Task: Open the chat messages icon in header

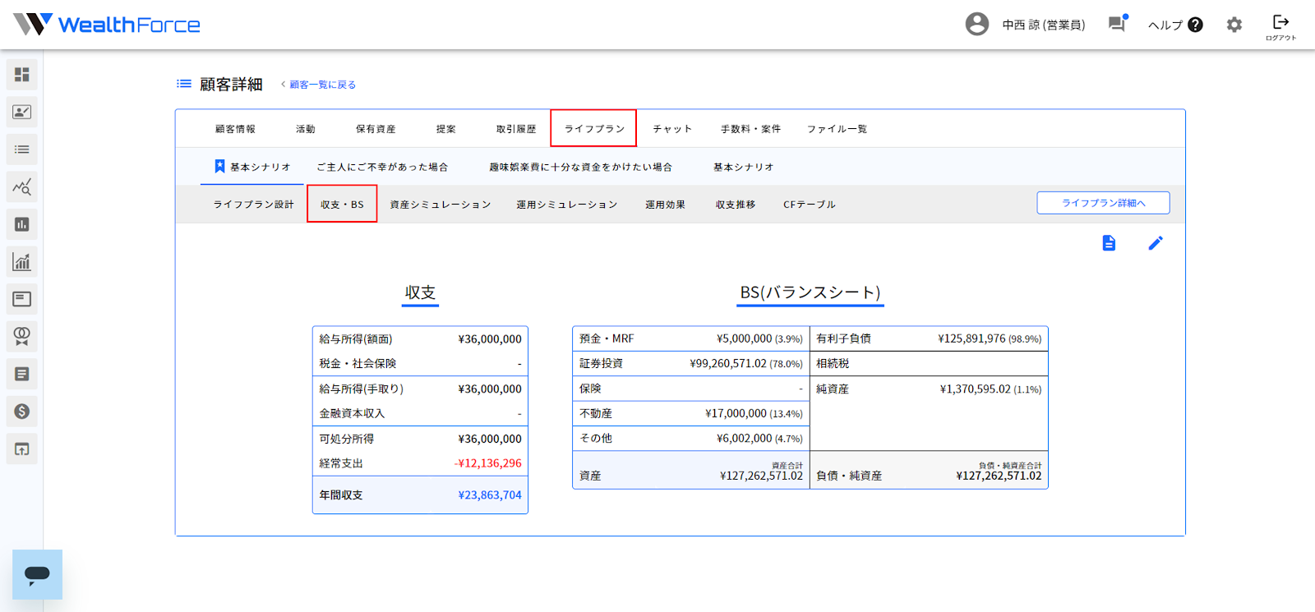Action: [1117, 24]
